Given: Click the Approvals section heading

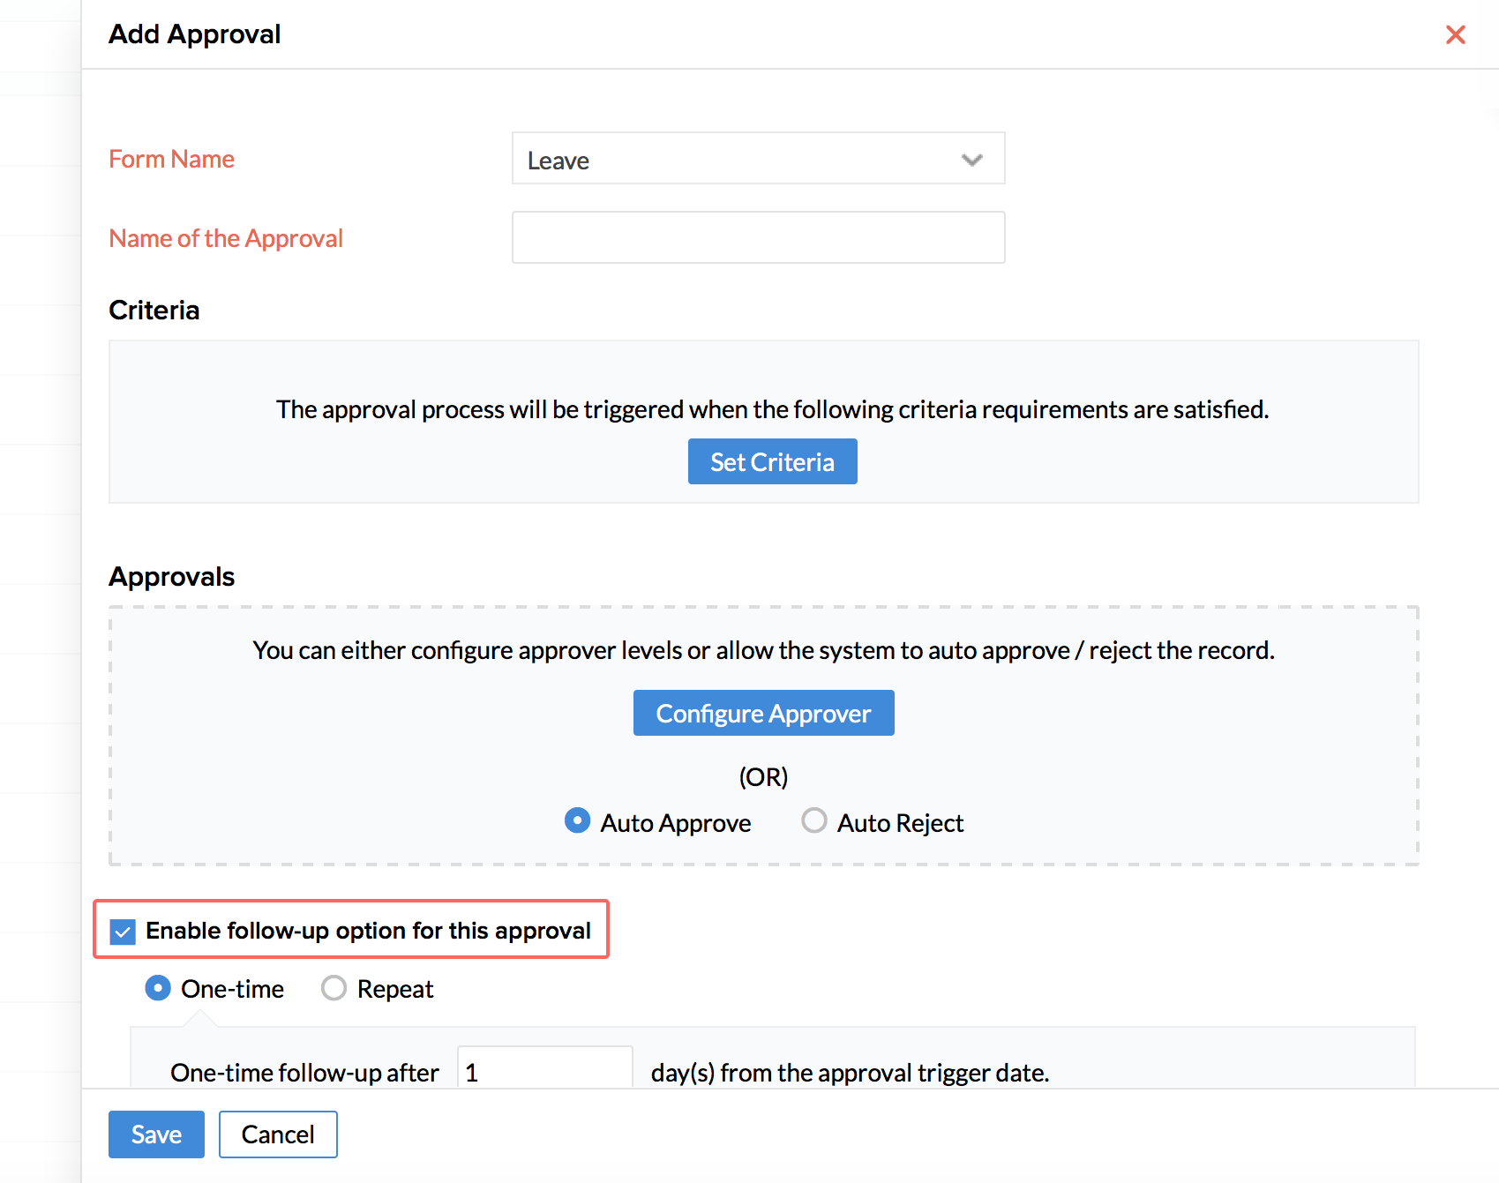Looking at the screenshot, I should tap(171, 577).
